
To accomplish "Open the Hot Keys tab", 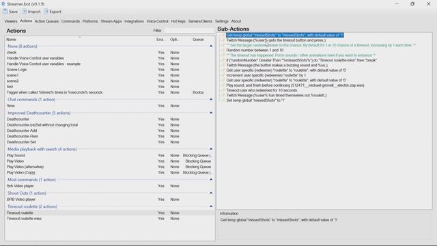I will click(178, 21).
